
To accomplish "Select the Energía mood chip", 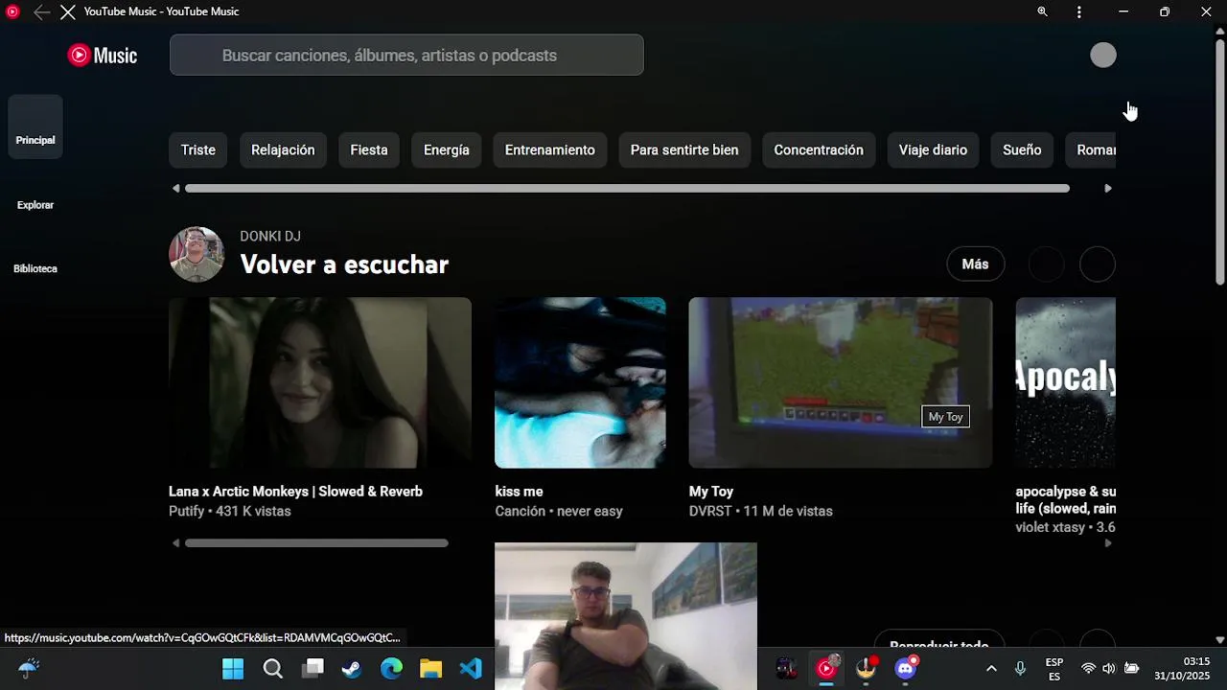I will [447, 150].
